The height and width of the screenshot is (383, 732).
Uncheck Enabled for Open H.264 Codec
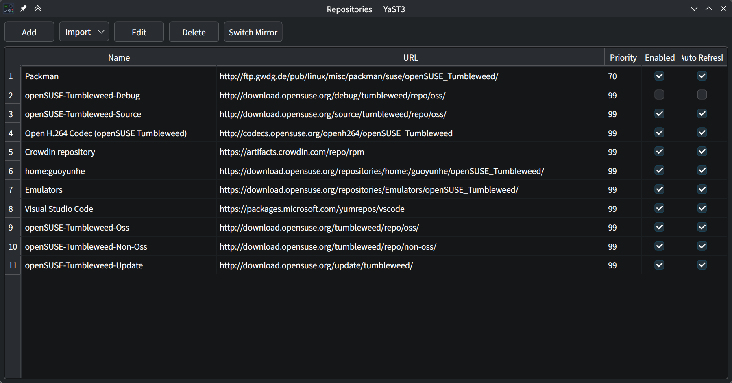pos(660,133)
